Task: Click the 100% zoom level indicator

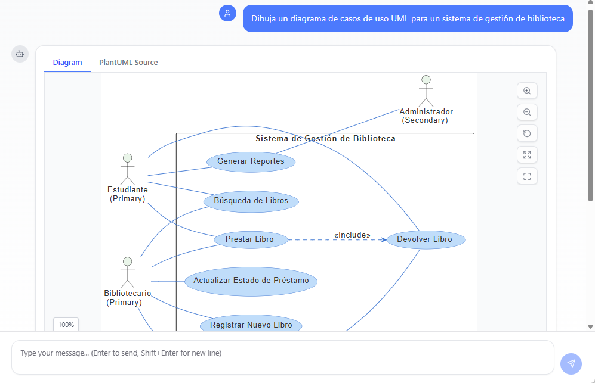Action: pyautogui.click(x=65, y=324)
